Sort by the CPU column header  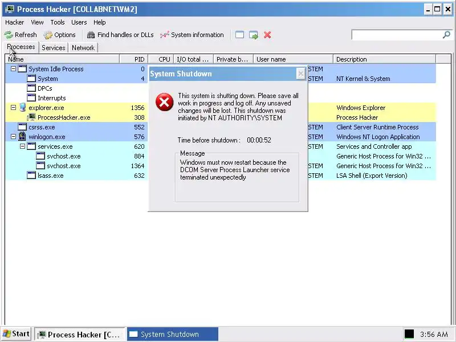click(161, 59)
